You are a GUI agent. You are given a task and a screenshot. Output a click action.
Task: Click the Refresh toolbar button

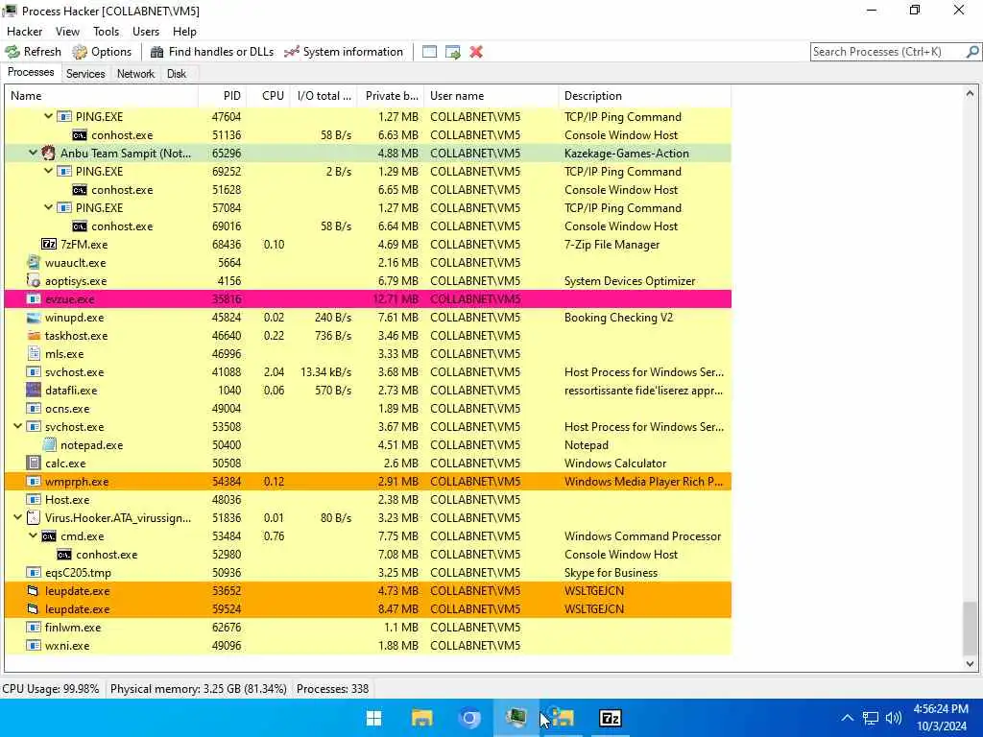34,52
